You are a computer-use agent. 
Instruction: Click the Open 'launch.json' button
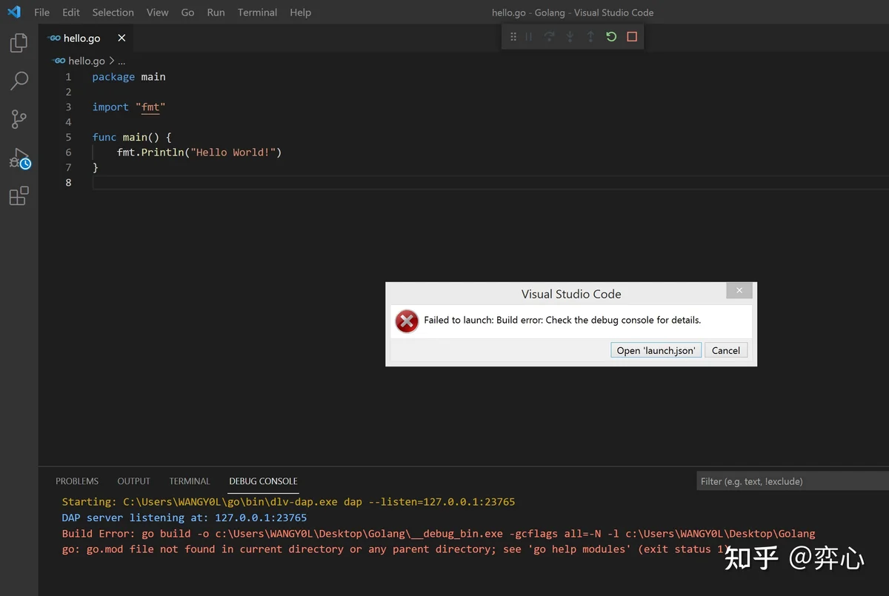656,350
